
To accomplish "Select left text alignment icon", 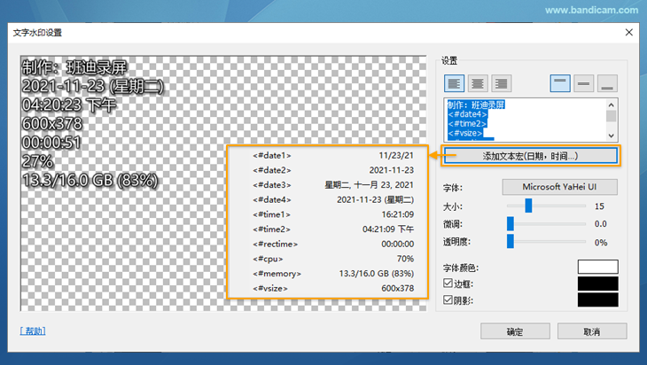I will 455,83.
